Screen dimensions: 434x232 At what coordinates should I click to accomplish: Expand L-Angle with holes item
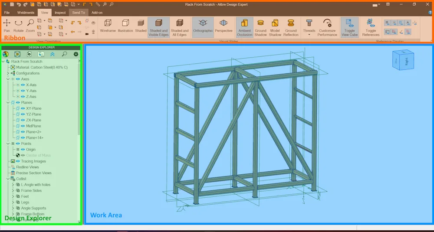point(13,185)
